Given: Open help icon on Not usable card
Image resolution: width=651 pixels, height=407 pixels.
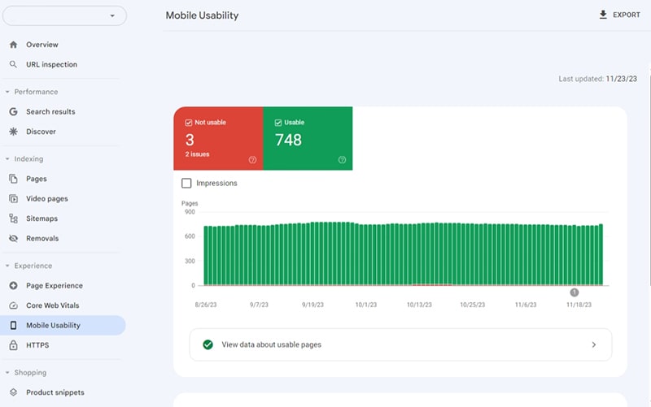Looking at the screenshot, I should tap(252, 159).
